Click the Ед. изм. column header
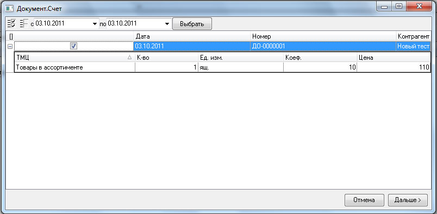Screen dimensions: 437x214 241,58
